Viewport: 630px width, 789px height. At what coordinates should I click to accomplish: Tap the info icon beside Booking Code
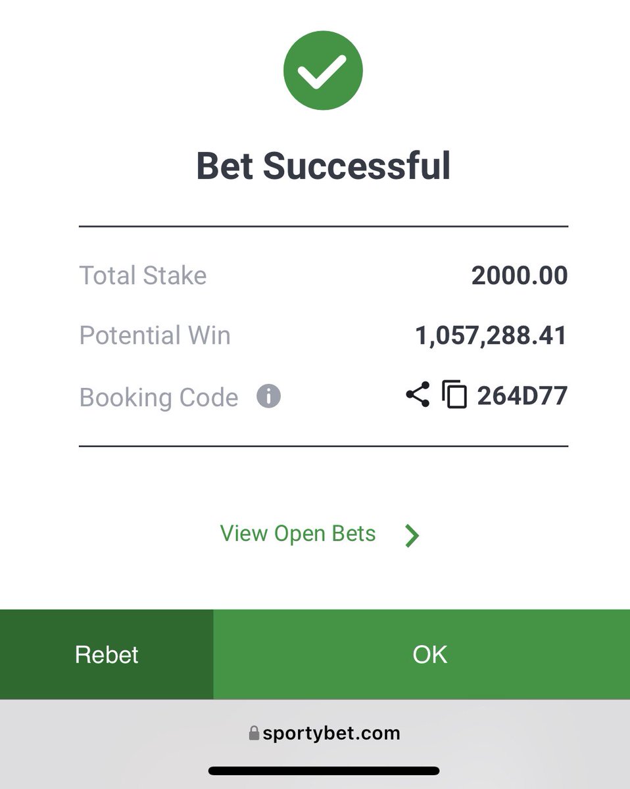point(268,396)
